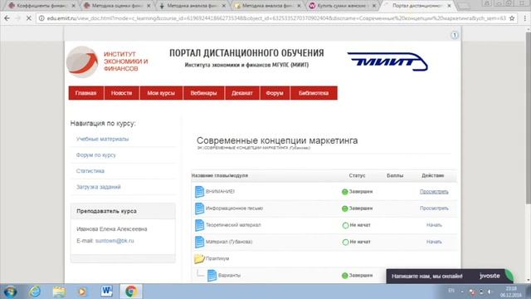Click the Информационное письмо module title
Viewport: 531px width, 299px height.
(x=234, y=208)
